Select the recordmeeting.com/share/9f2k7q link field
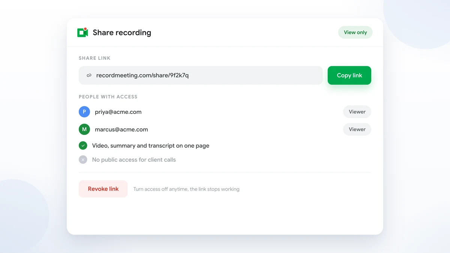The image size is (450, 253). pyautogui.click(x=201, y=75)
